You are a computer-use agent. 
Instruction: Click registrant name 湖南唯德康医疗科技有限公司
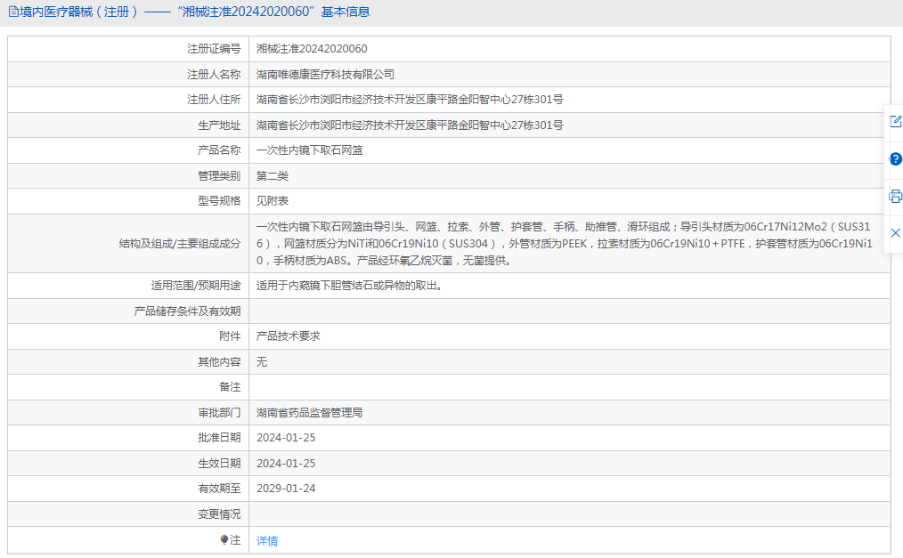tap(325, 74)
